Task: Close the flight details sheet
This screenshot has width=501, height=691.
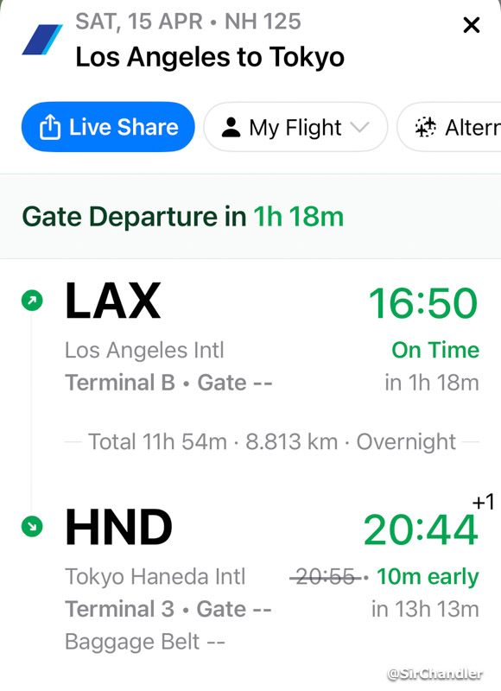Action: pos(471,25)
